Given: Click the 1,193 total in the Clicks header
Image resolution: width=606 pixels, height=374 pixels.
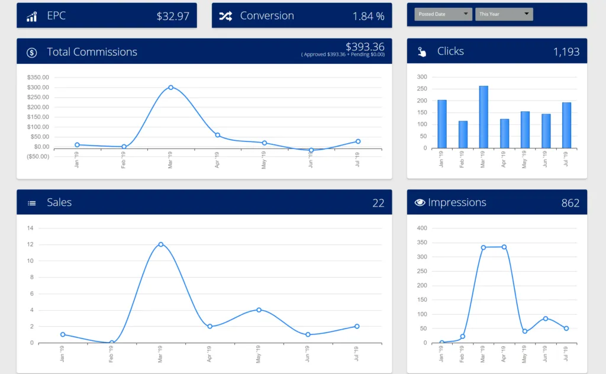Looking at the screenshot, I should pos(566,52).
